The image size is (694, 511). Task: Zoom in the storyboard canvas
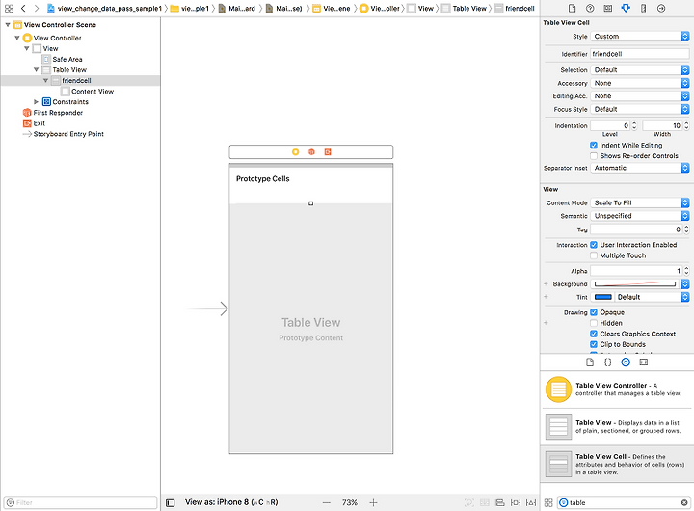coord(374,502)
